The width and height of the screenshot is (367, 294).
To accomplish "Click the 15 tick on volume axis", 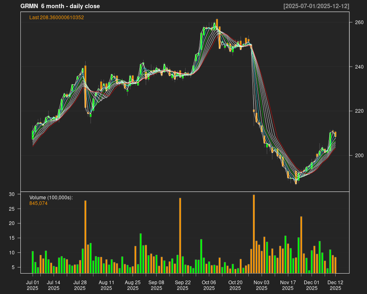I will pos(12,238).
